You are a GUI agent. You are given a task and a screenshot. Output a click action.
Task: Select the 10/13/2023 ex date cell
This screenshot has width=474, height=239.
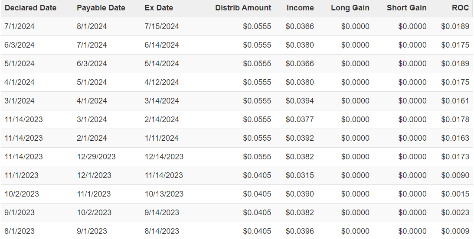(x=164, y=194)
